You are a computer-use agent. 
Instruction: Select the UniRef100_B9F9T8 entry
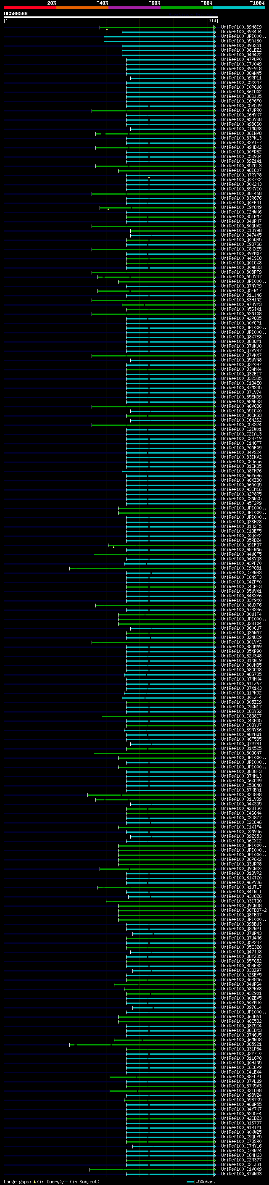[x=241, y=69]
